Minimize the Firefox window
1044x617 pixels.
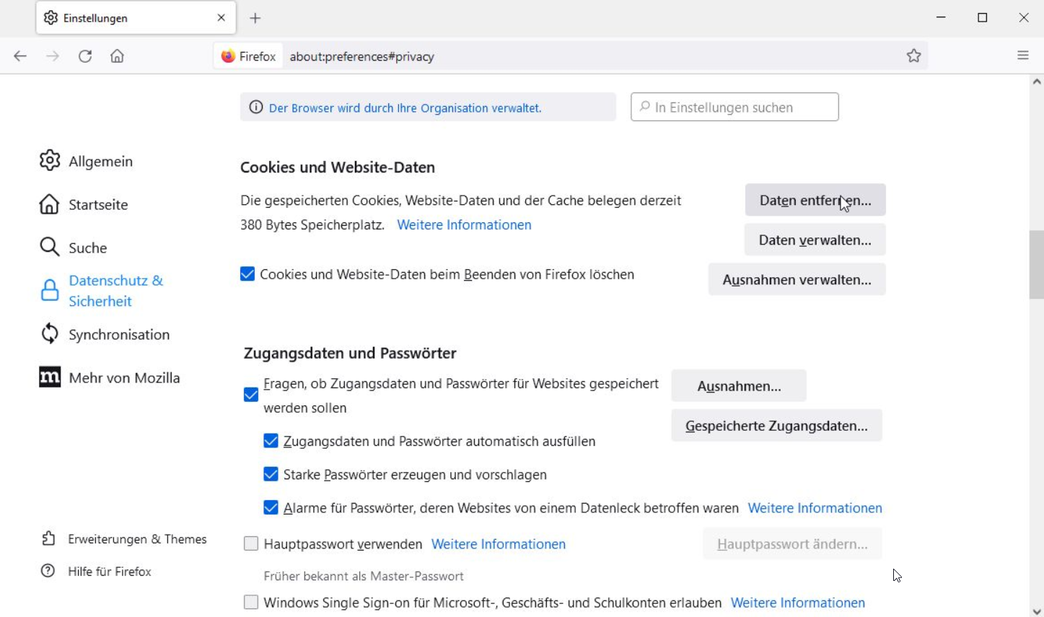tap(941, 17)
